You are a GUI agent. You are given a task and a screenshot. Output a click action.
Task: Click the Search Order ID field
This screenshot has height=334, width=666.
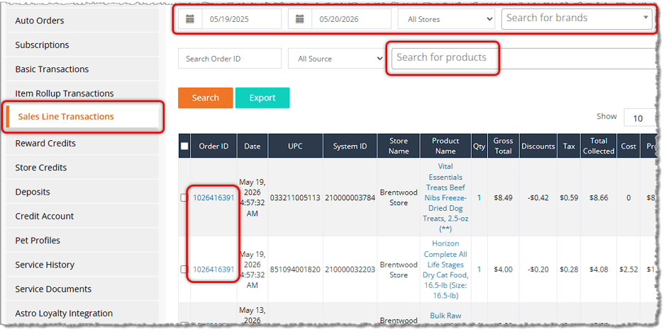click(230, 59)
